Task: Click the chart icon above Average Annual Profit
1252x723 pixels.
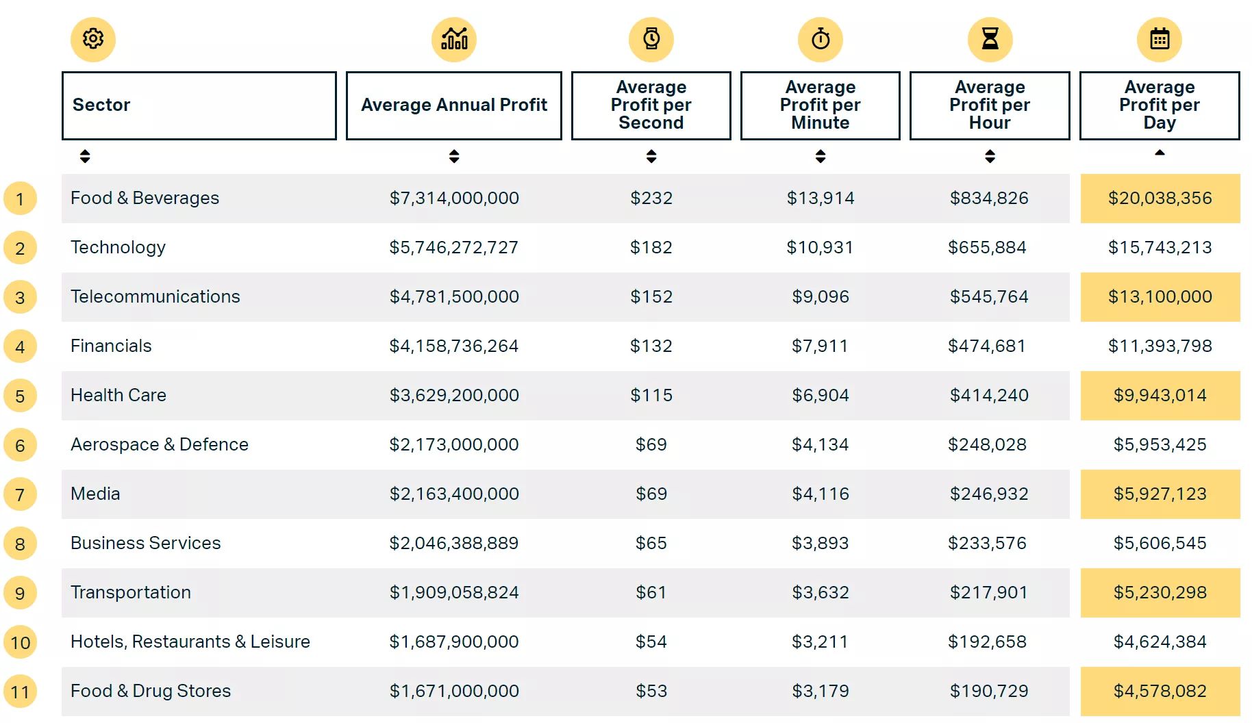Action: (454, 39)
